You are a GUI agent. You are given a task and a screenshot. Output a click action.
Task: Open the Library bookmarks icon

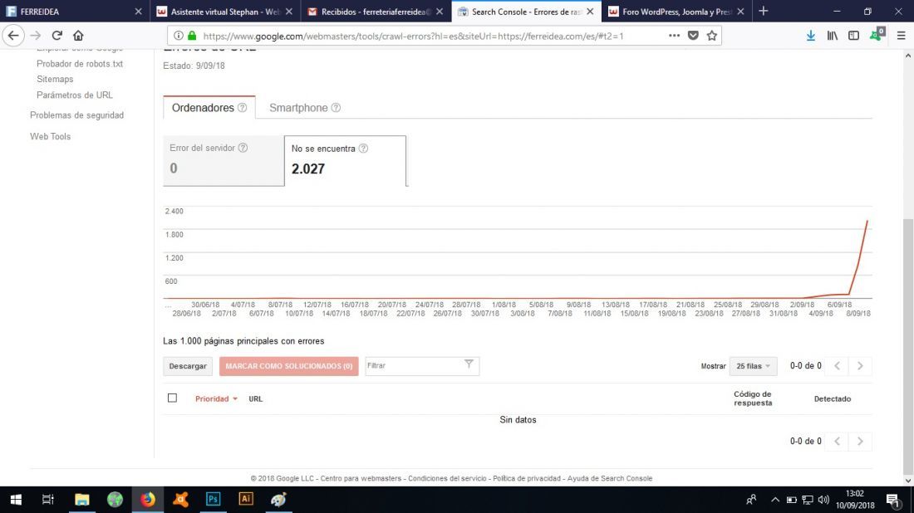[x=833, y=36]
